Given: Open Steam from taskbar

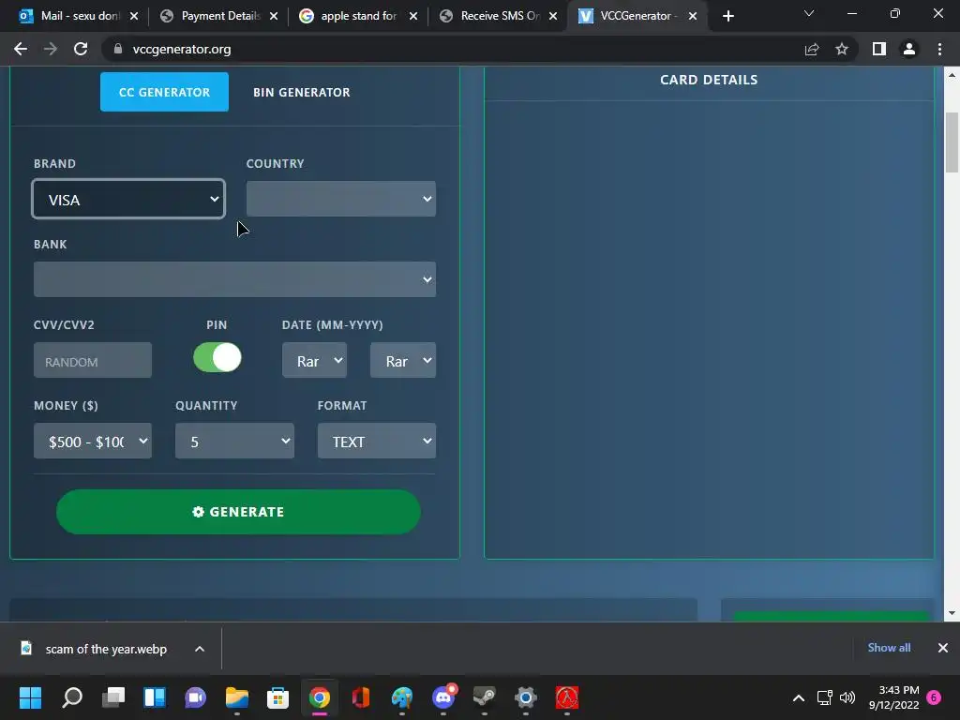Looking at the screenshot, I should coord(485,697).
